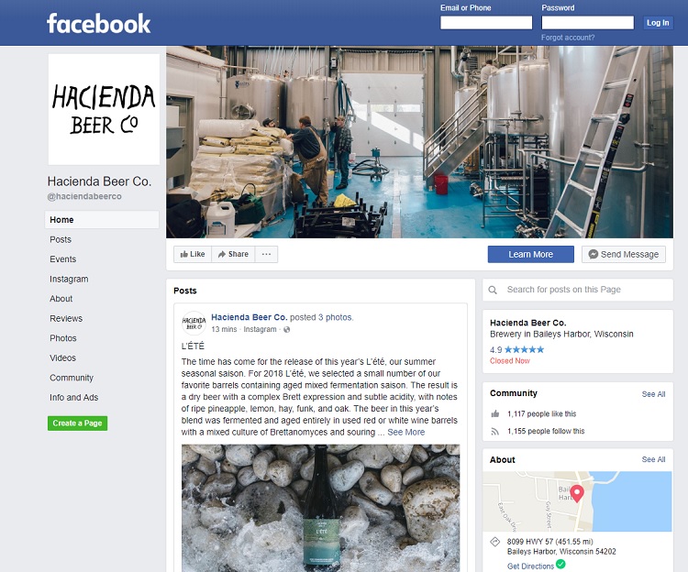The width and height of the screenshot is (688, 572).
Task: Like the page with thumbs-up button
Action: [x=193, y=254]
